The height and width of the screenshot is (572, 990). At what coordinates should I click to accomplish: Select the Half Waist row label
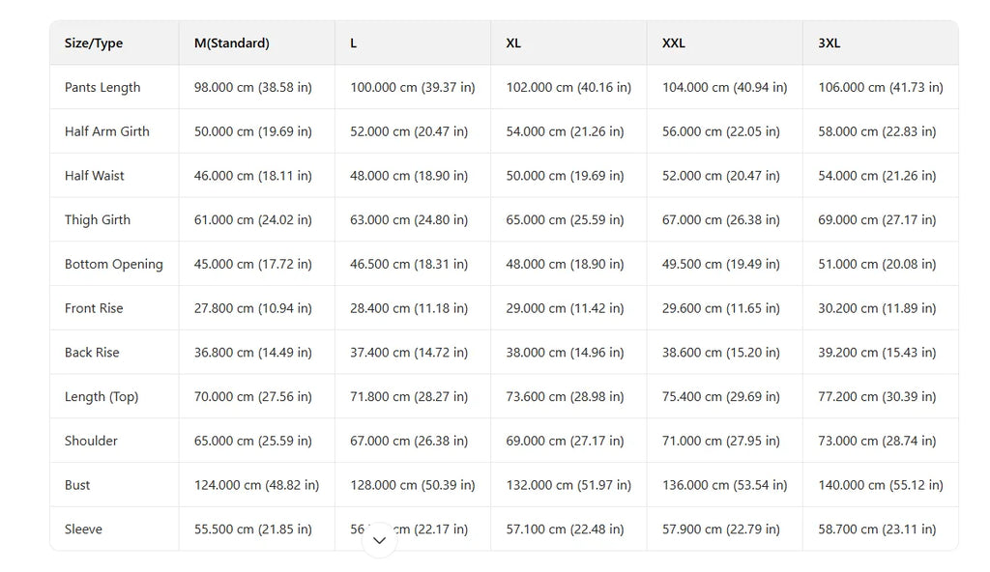(x=94, y=176)
